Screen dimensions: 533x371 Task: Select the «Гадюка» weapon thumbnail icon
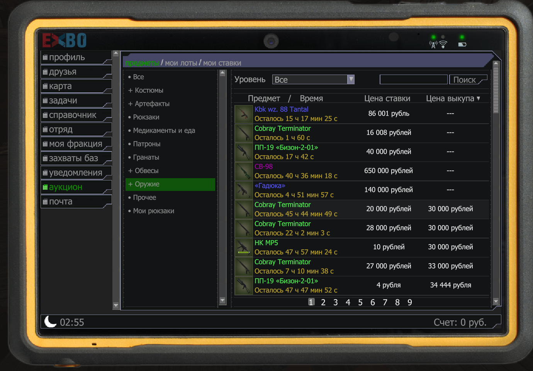(x=244, y=190)
